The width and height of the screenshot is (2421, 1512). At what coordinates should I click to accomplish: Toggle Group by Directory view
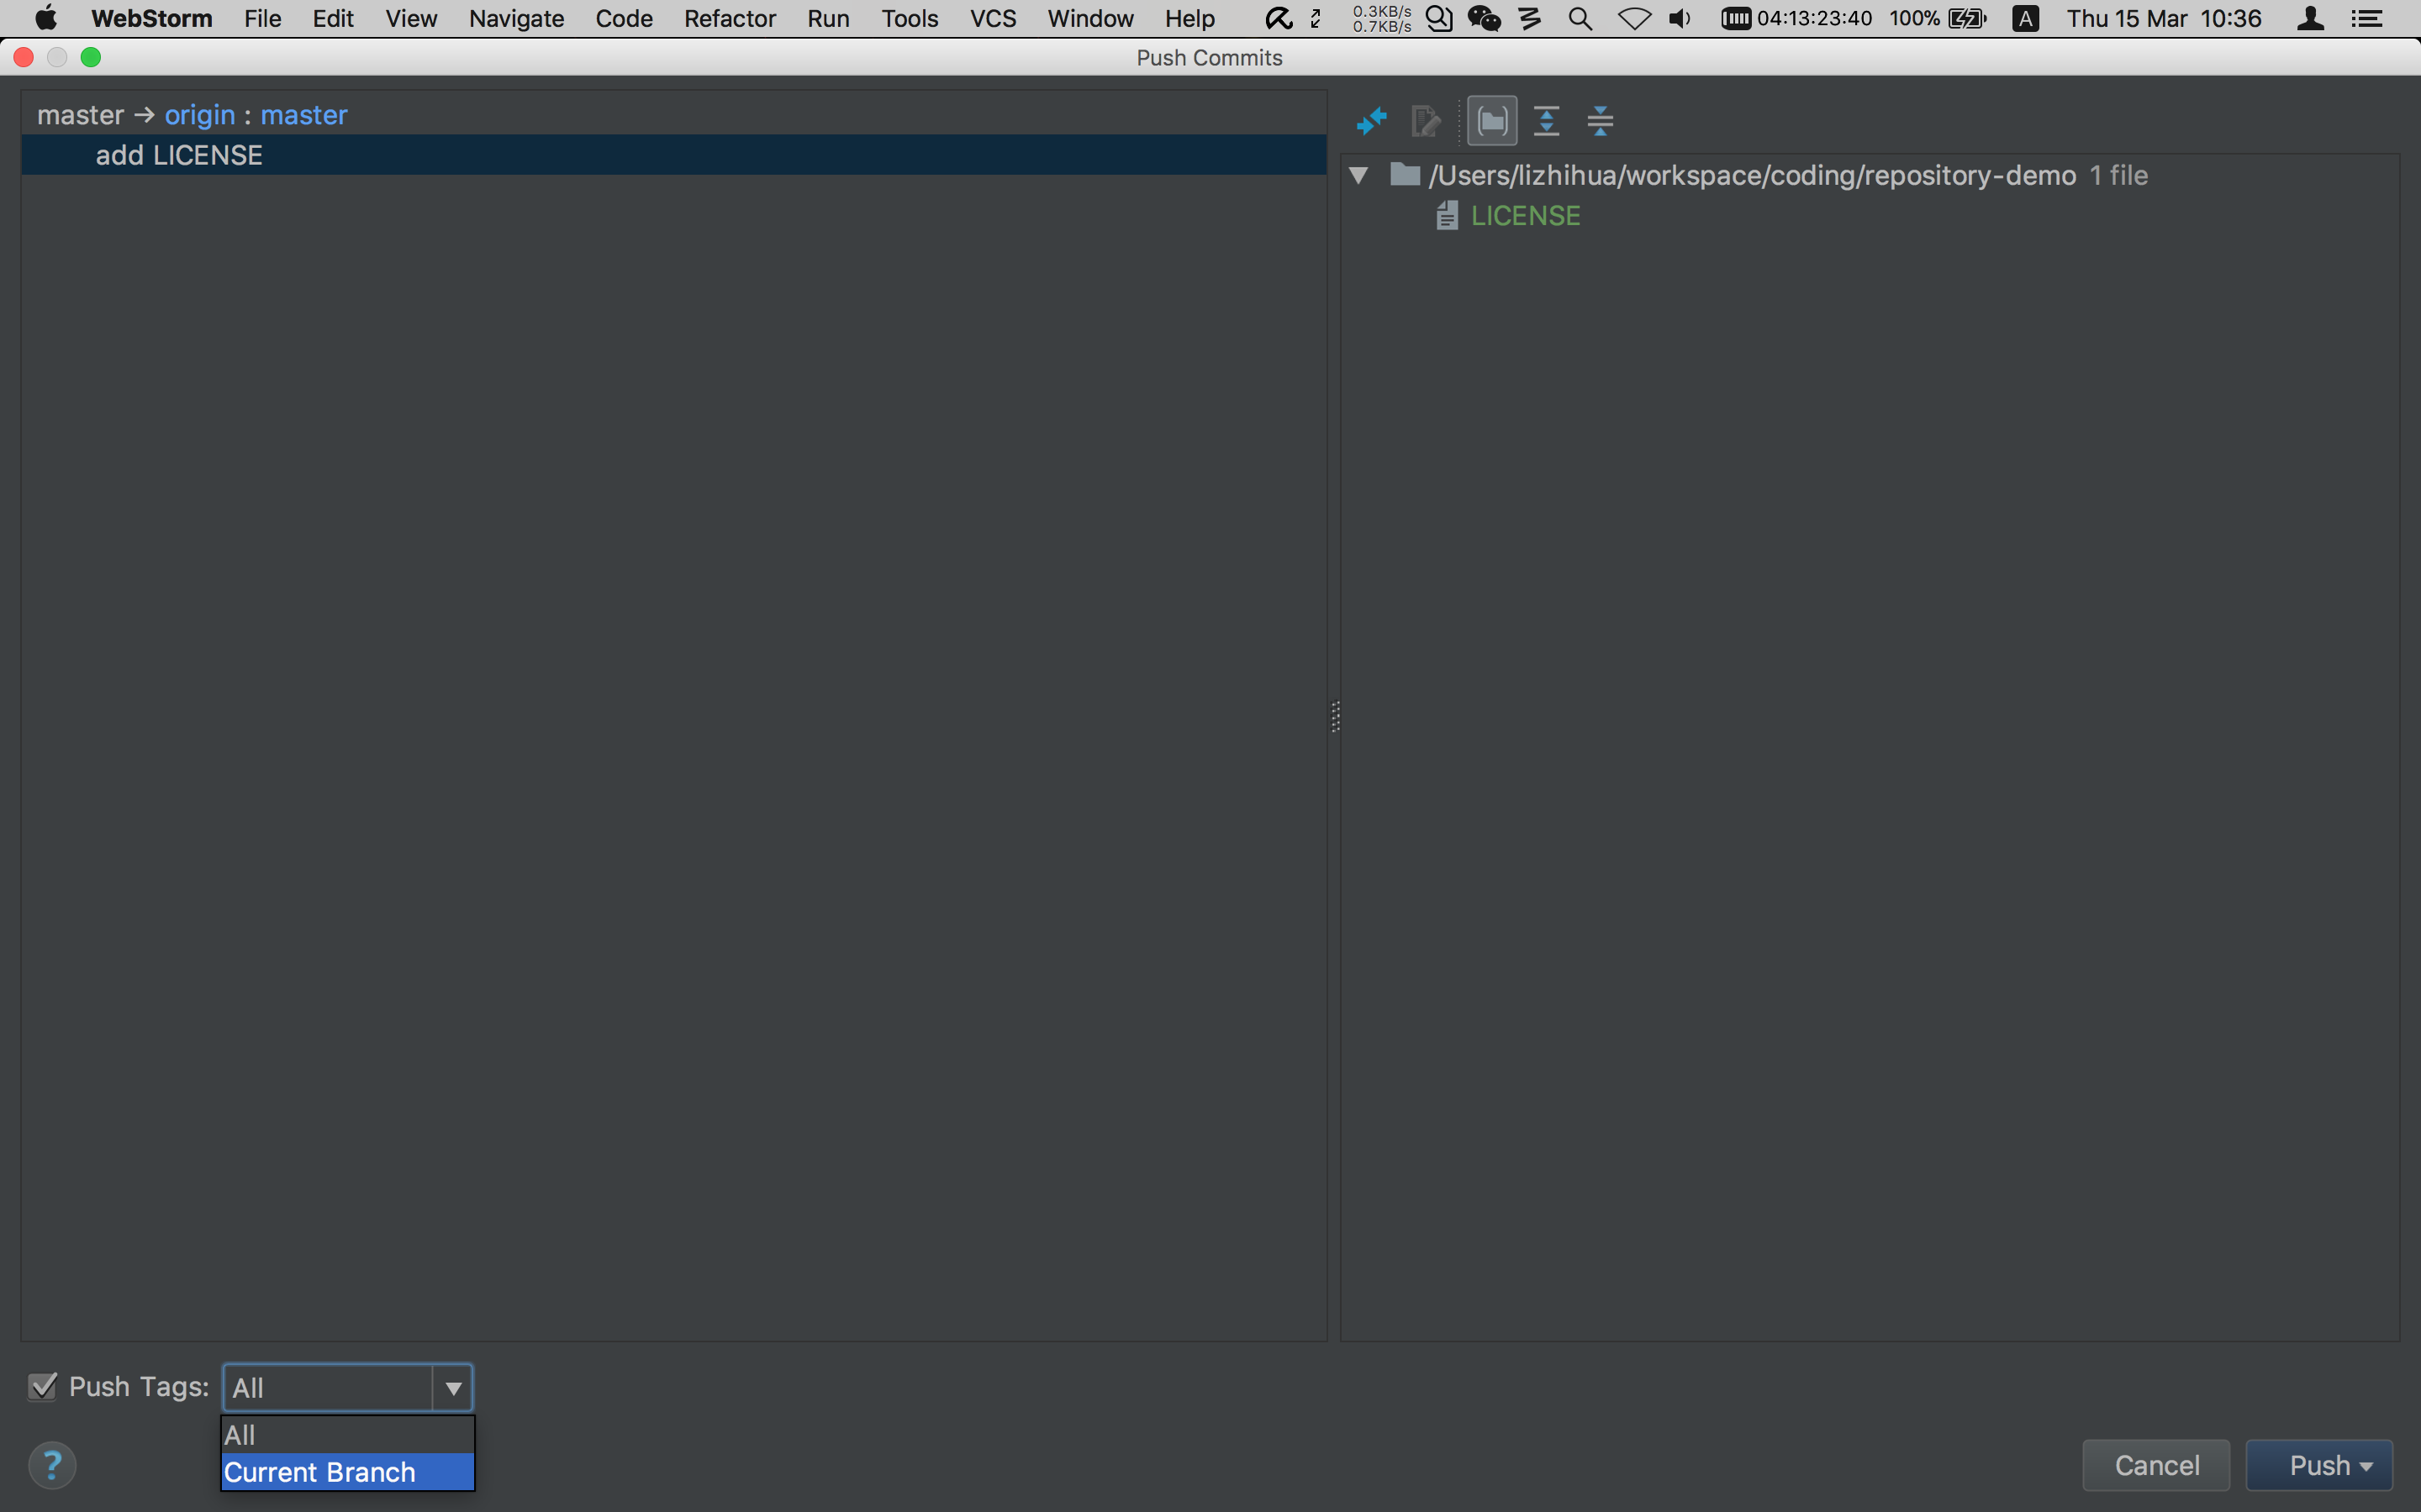(1491, 120)
